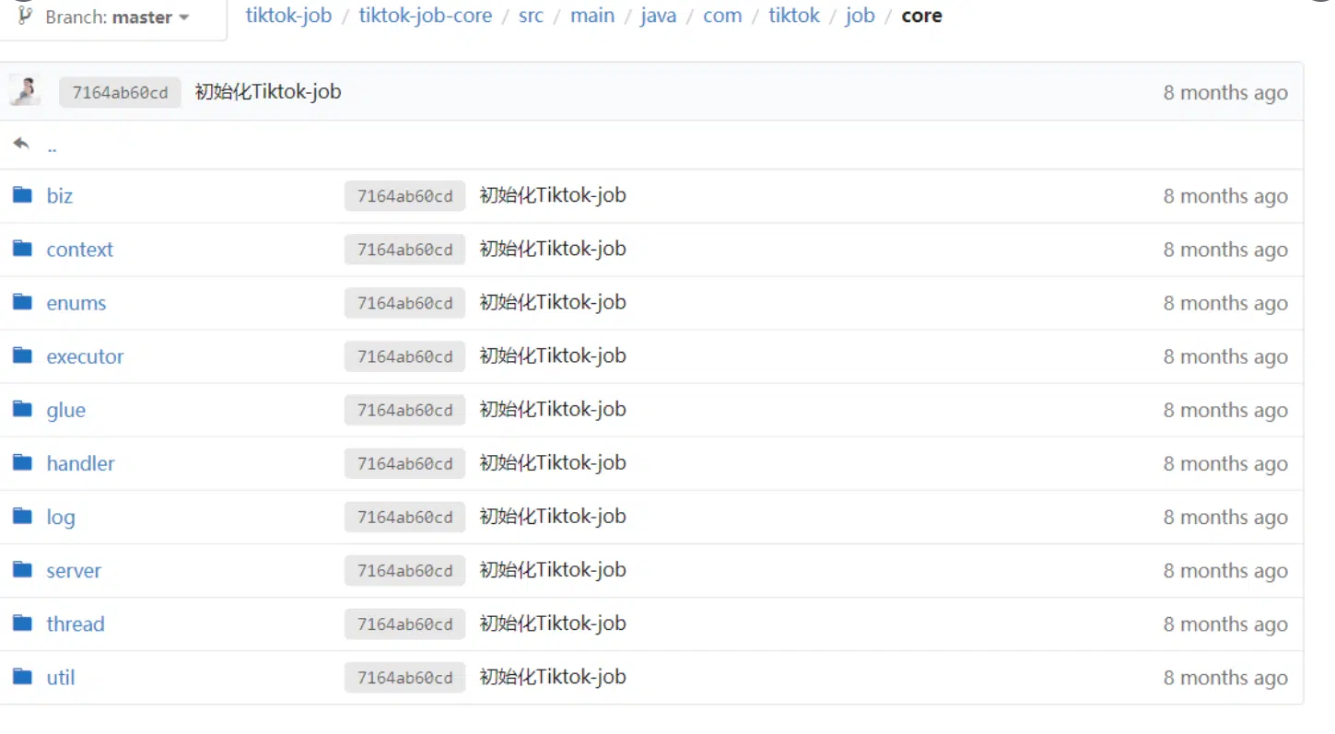Click commit message in the enums row

553,301
